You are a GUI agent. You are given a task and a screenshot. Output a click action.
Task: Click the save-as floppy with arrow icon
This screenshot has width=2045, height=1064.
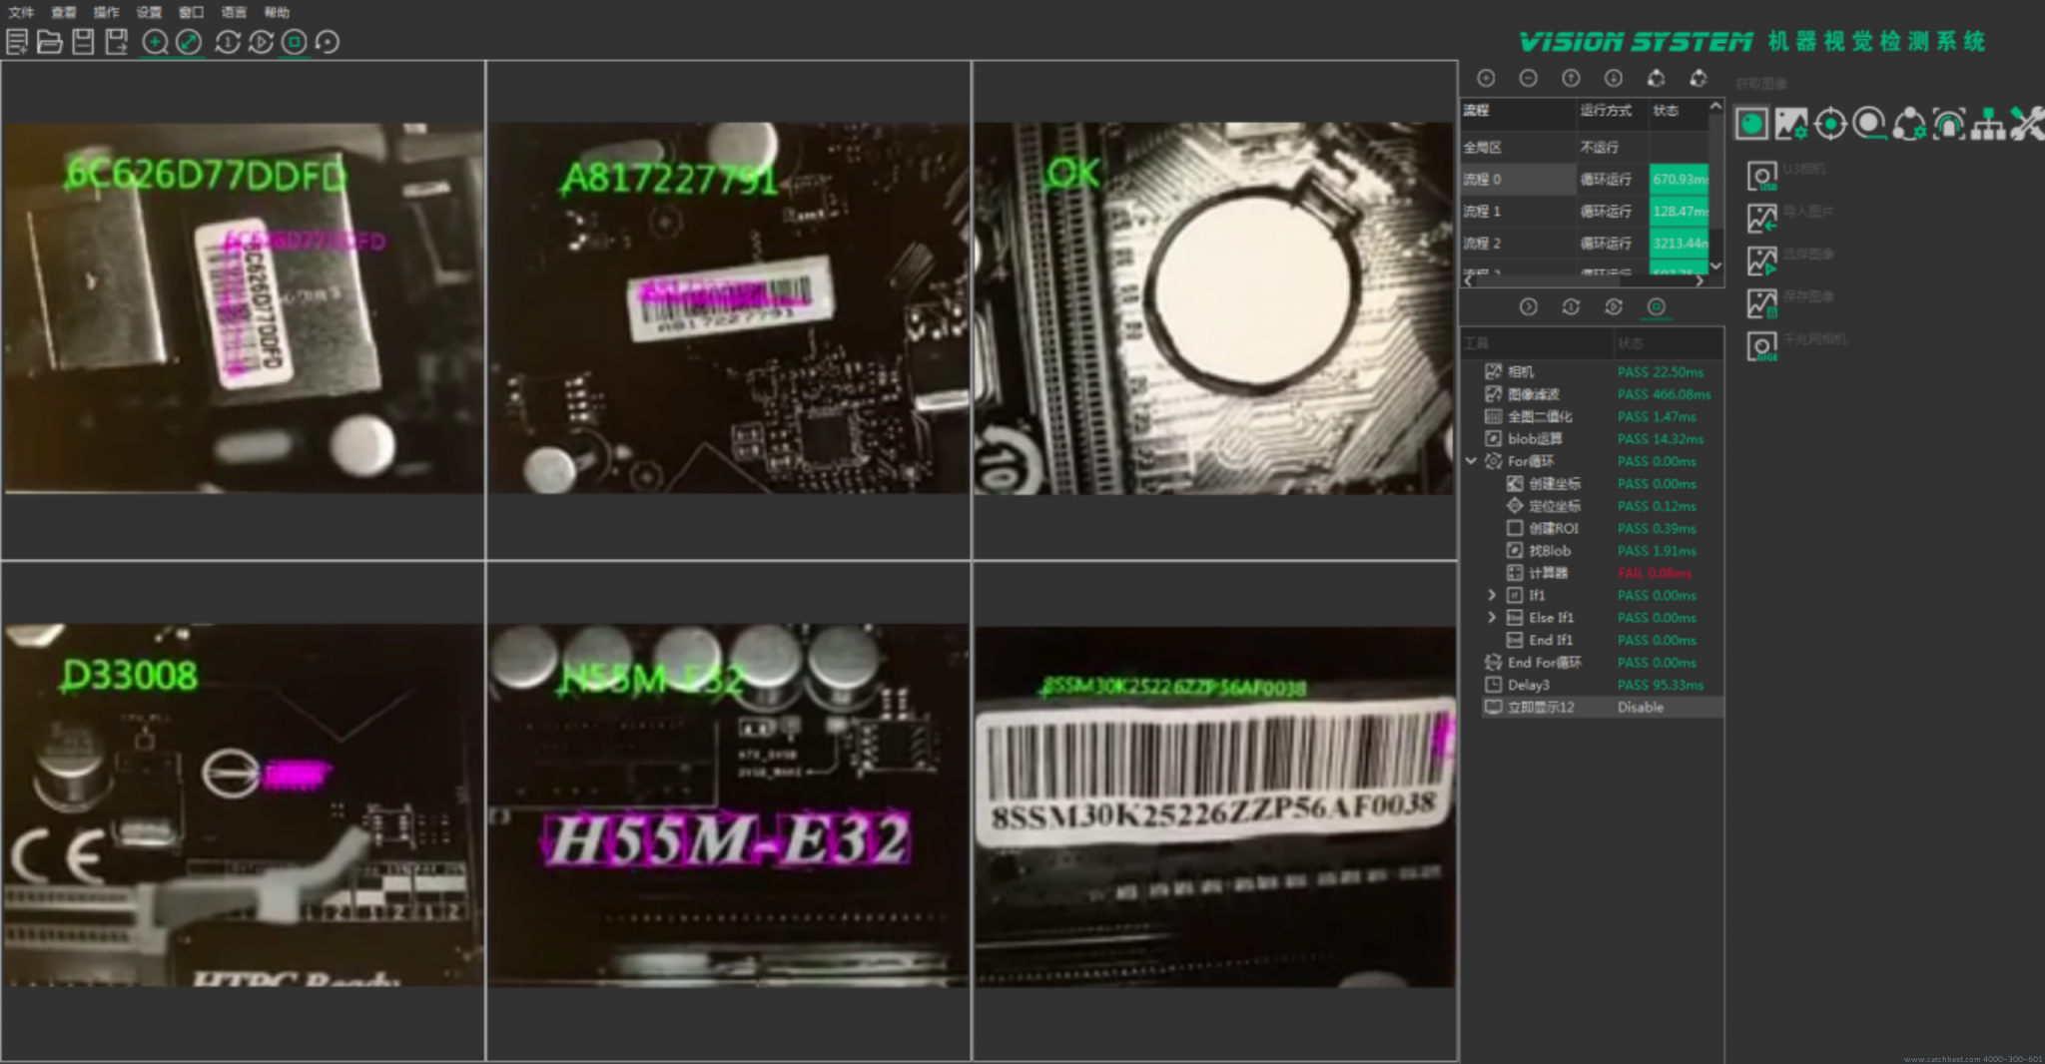(117, 42)
